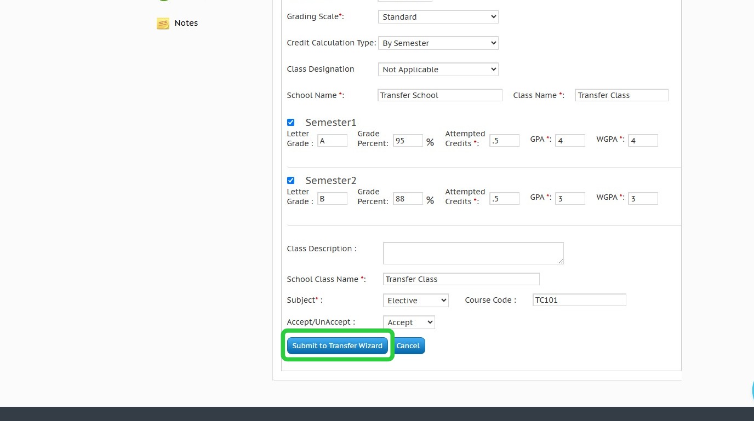Click the Notes label in sidebar
Screen dimensions: 754x421
186,23
